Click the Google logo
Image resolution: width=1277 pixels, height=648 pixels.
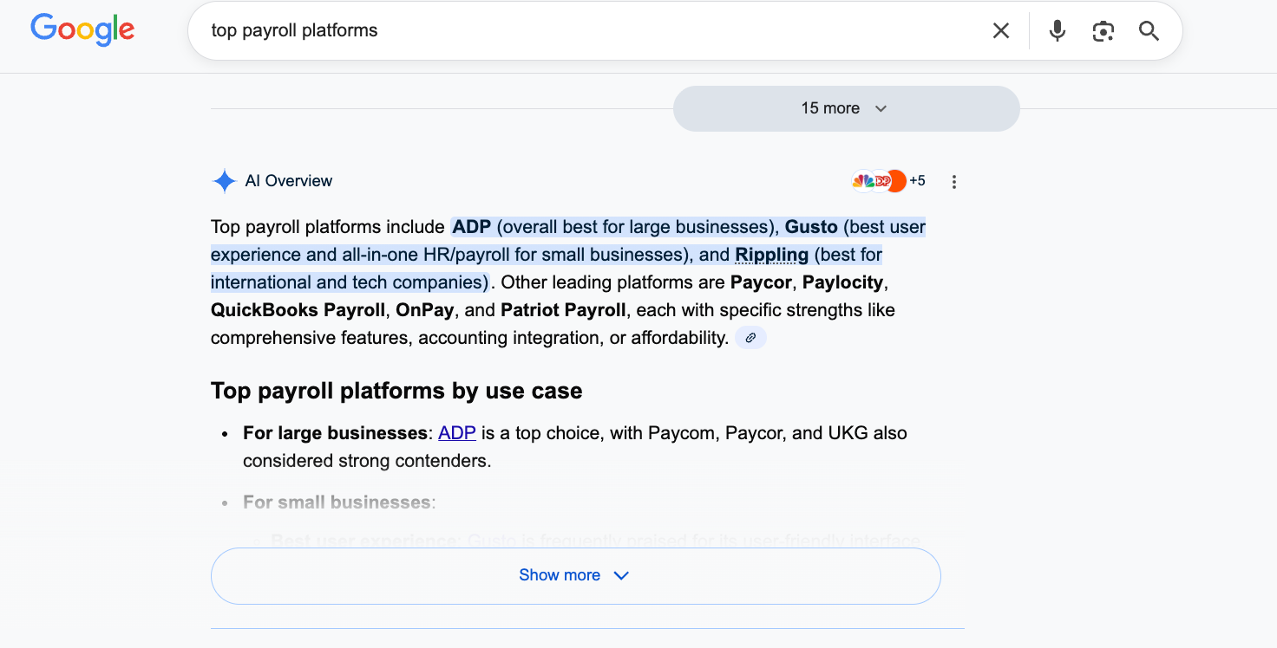[82, 29]
